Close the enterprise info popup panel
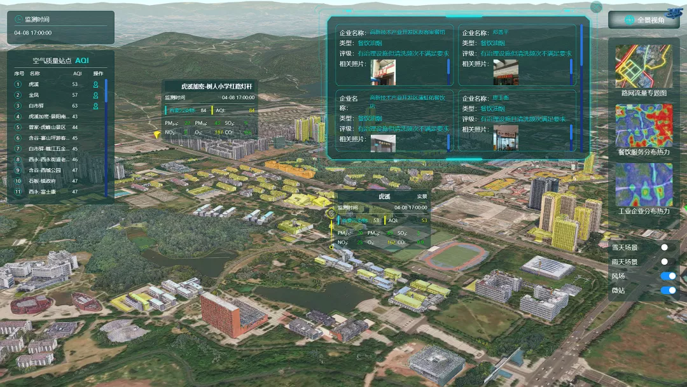Image resolution: width=687 pixels, height=387 pixels. click(x=596, y=7)
